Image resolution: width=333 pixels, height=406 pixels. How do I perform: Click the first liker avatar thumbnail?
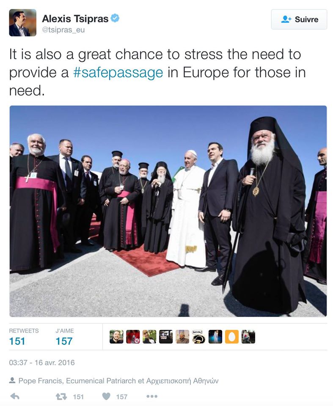coord(116,337)
